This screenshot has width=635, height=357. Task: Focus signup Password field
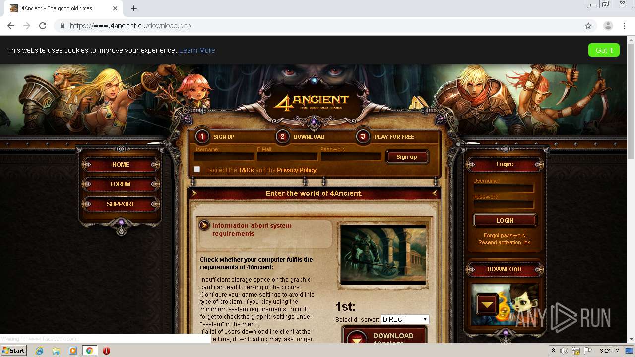pyautogui.click(x=351, y=157)
